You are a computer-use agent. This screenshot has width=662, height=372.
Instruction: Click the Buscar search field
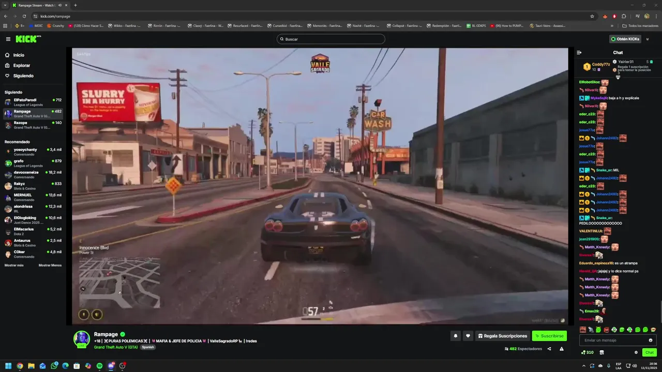point(331,39)
